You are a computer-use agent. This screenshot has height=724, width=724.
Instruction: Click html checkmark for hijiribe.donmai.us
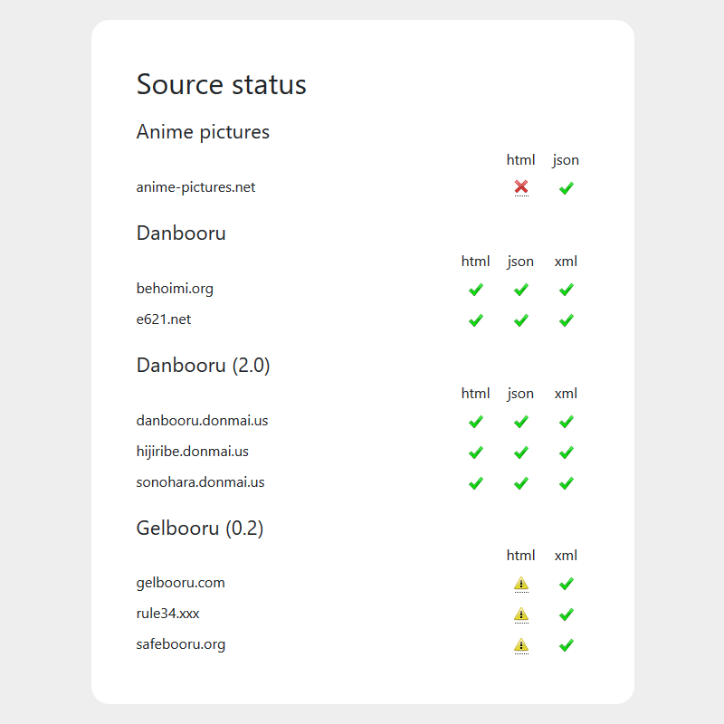(476, 452)
